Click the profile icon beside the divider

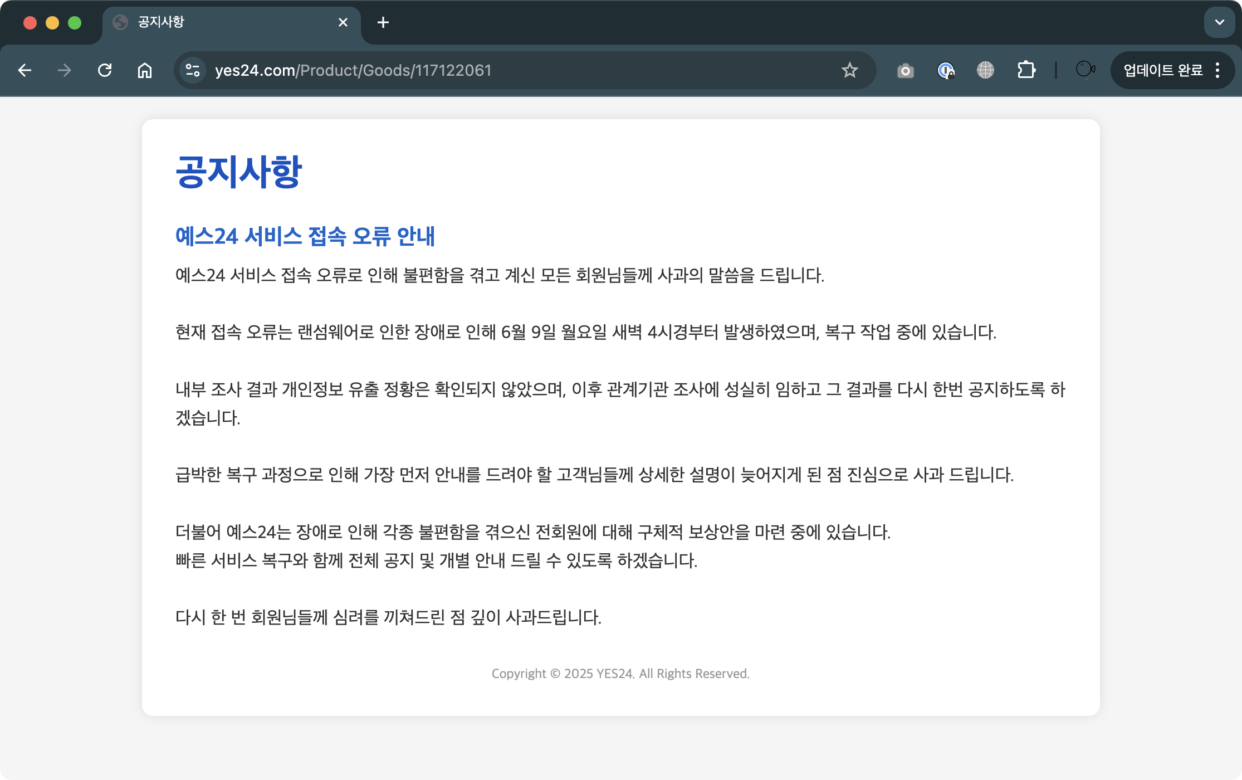(x=1085, y=69)
